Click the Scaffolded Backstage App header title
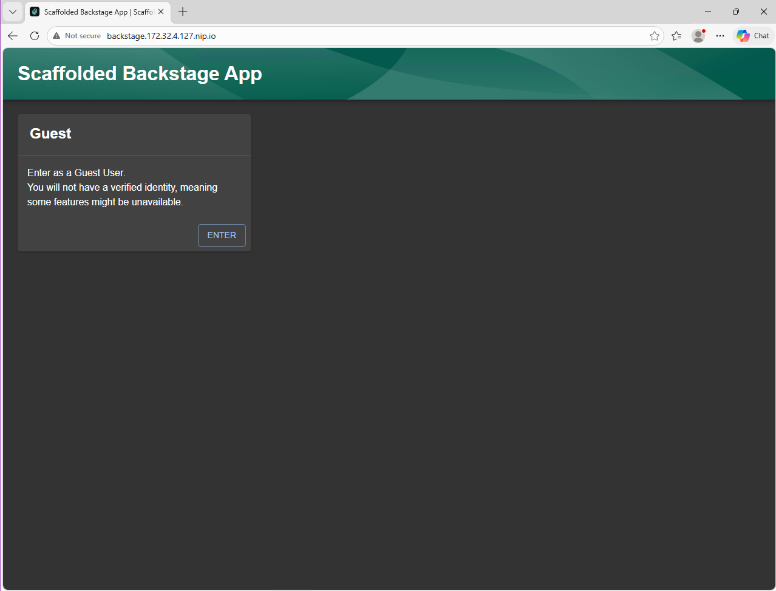 140,73
